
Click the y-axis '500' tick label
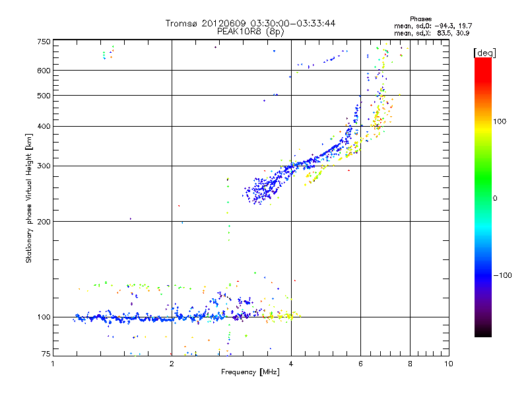(x=44, y=96)
